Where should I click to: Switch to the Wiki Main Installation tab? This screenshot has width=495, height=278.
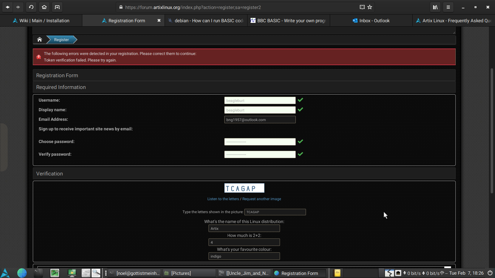point(41,20)
